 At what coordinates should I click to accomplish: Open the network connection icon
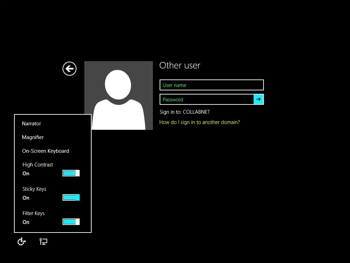43,241
